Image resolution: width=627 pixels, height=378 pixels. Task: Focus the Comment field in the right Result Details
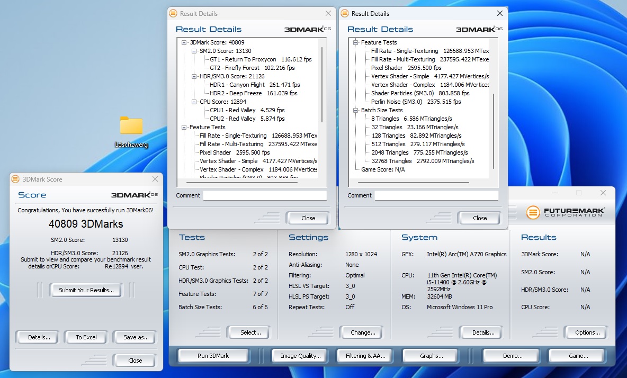(436, 195)
